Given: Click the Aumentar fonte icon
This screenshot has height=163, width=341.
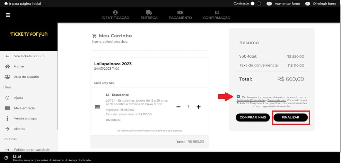Looking at the screenshot, I should tap(269, 3).
